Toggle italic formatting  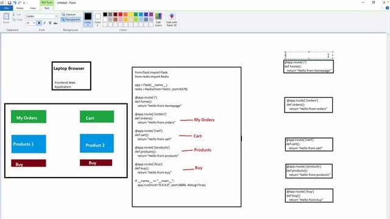tap(44, 23)
